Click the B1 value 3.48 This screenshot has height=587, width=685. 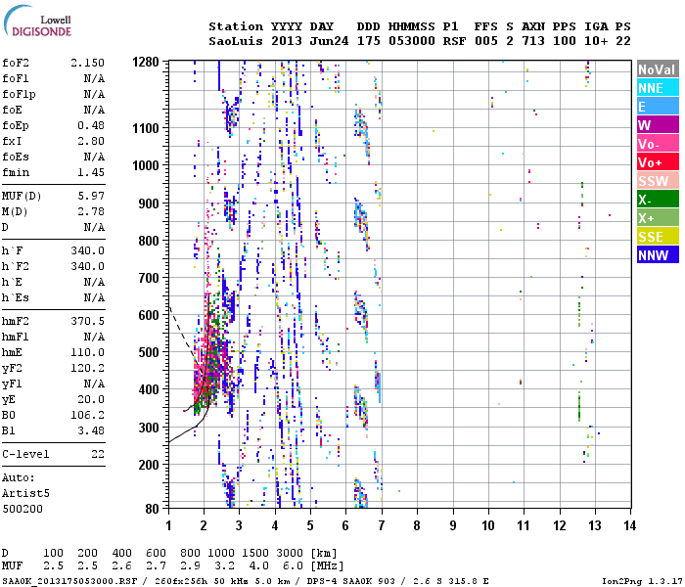(x=91, y=431)
